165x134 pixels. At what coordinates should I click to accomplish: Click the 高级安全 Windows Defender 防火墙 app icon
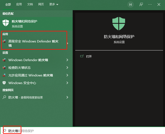coord(4,41)
